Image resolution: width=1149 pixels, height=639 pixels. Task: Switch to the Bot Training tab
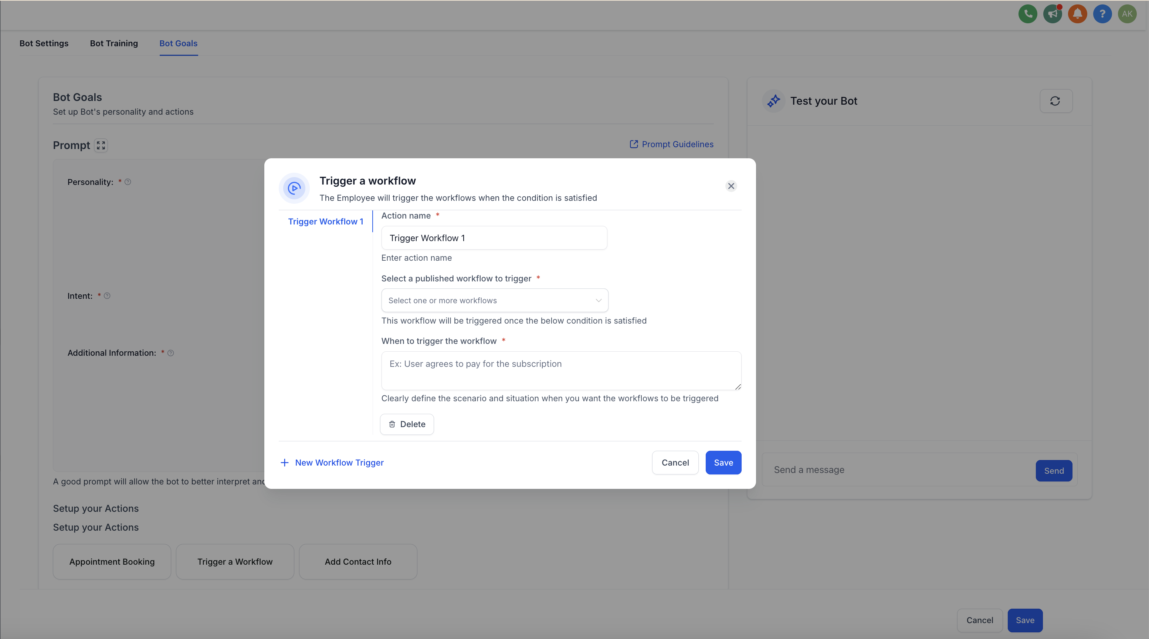(x=114, y=43)
